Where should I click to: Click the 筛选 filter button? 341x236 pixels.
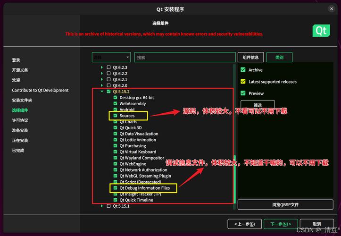click(258, 105)
